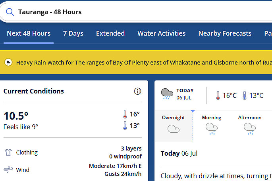Go to the Water Activities tab

(x=162, y=33)
